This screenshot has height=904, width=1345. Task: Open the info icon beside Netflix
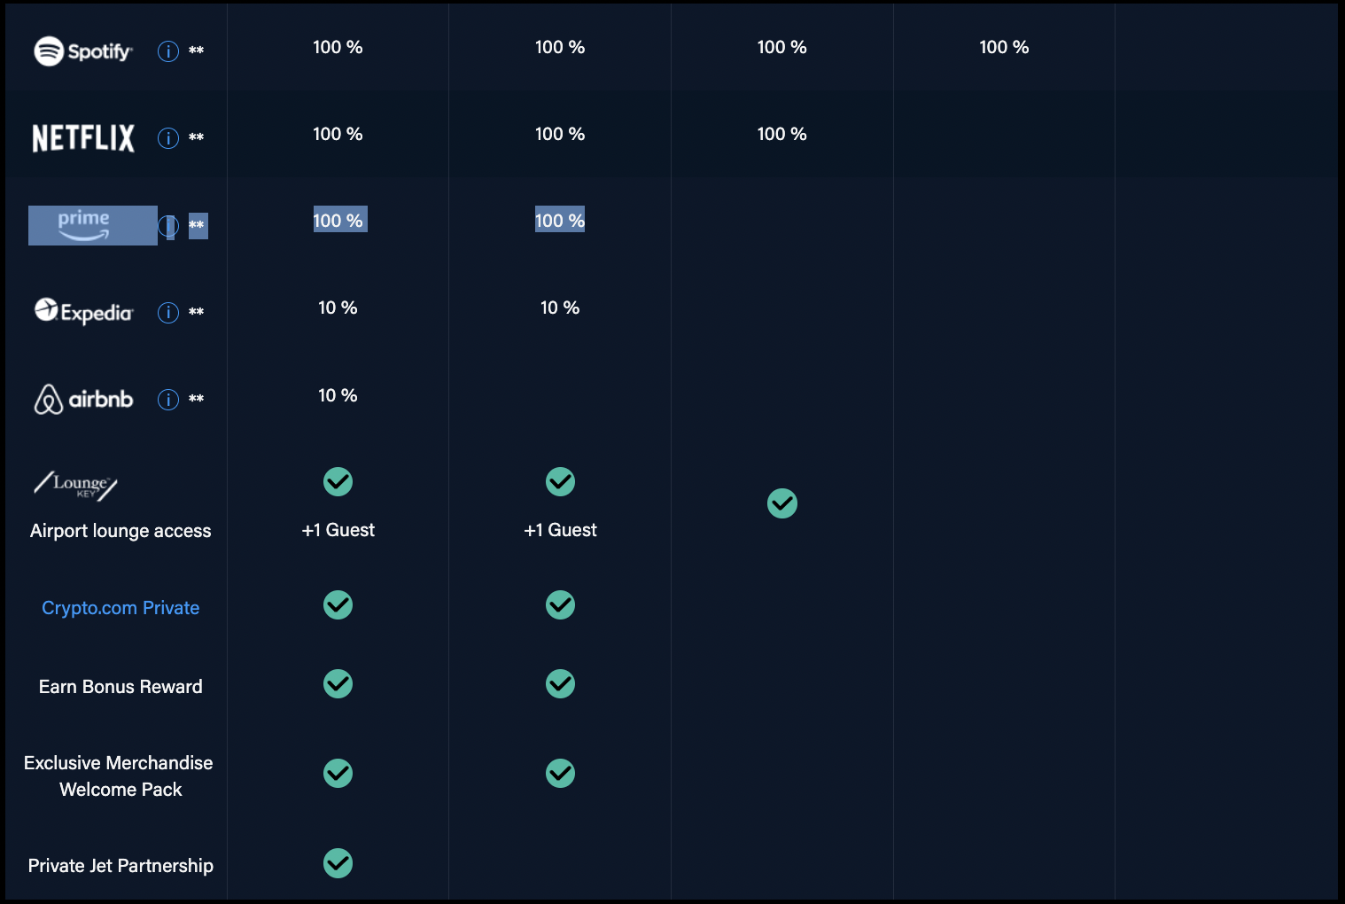(x=168, y=138)
